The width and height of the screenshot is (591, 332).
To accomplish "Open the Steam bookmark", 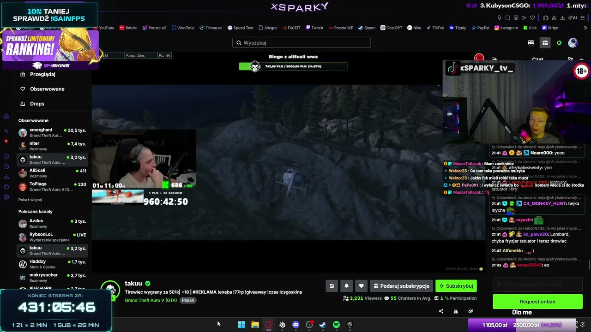I will point(367,28).
